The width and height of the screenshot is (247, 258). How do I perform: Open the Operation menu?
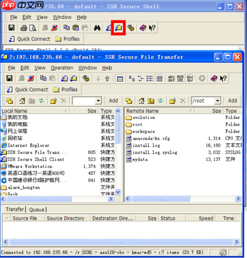click(x=62, y=68)
